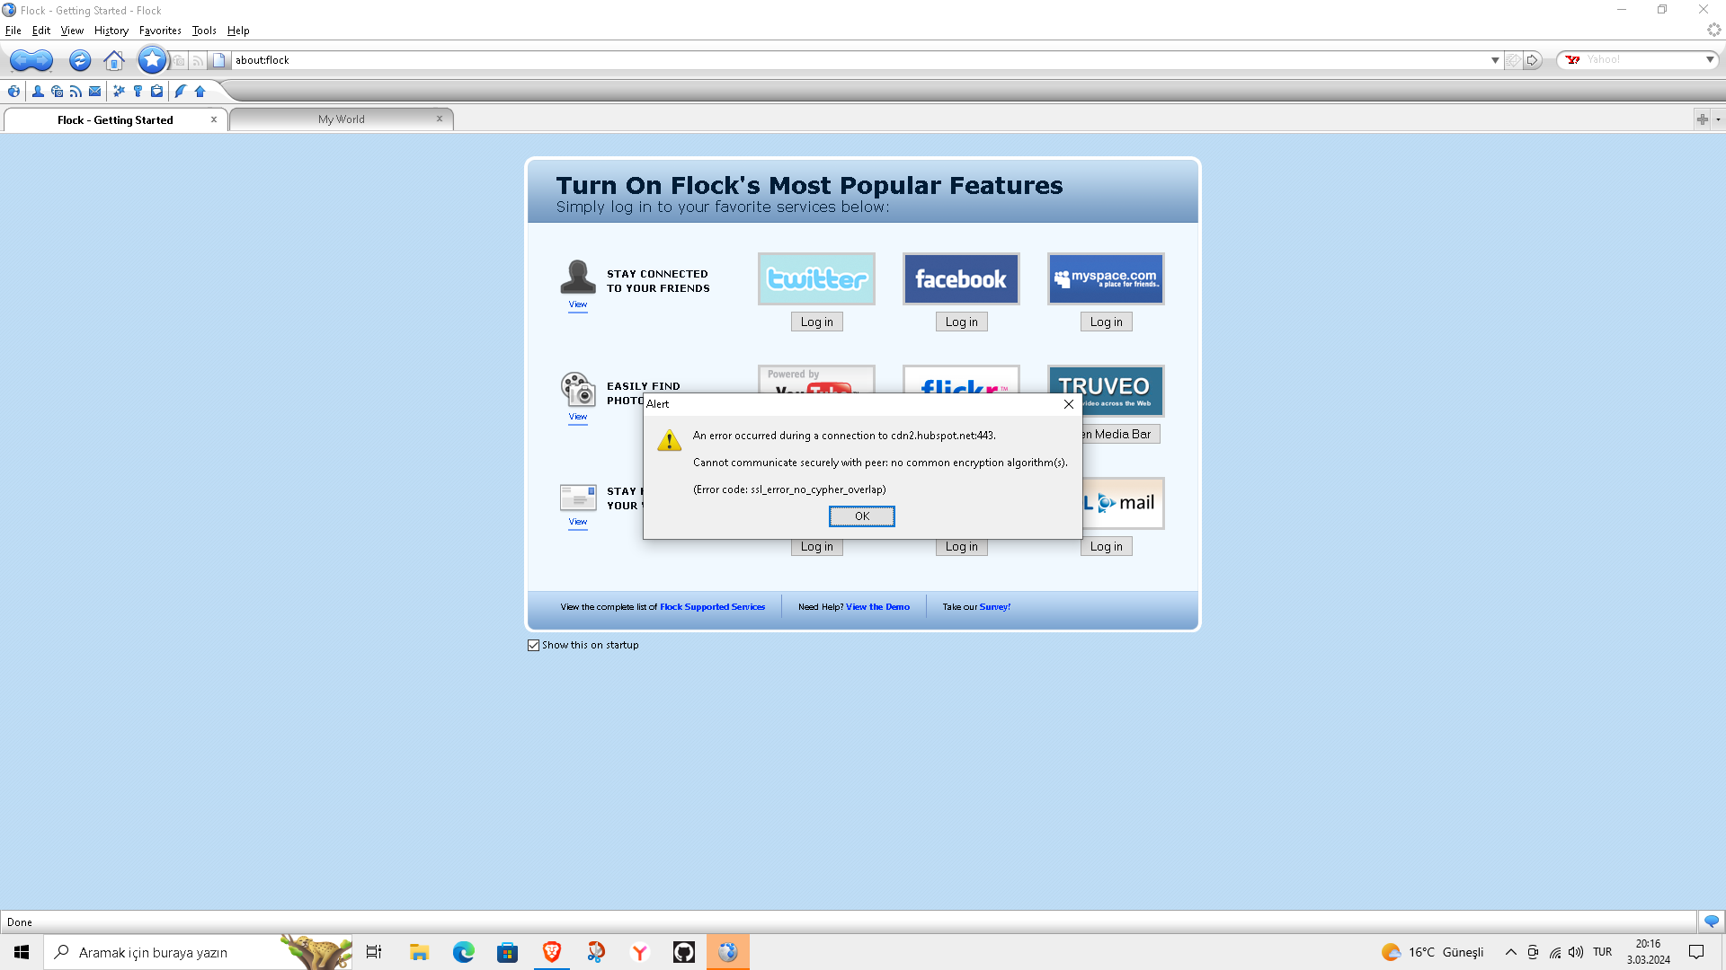Open Brave browser from the taskbar
Image resolution: width=1726 pixels, height=970 pixels.
tap(551, 952)
